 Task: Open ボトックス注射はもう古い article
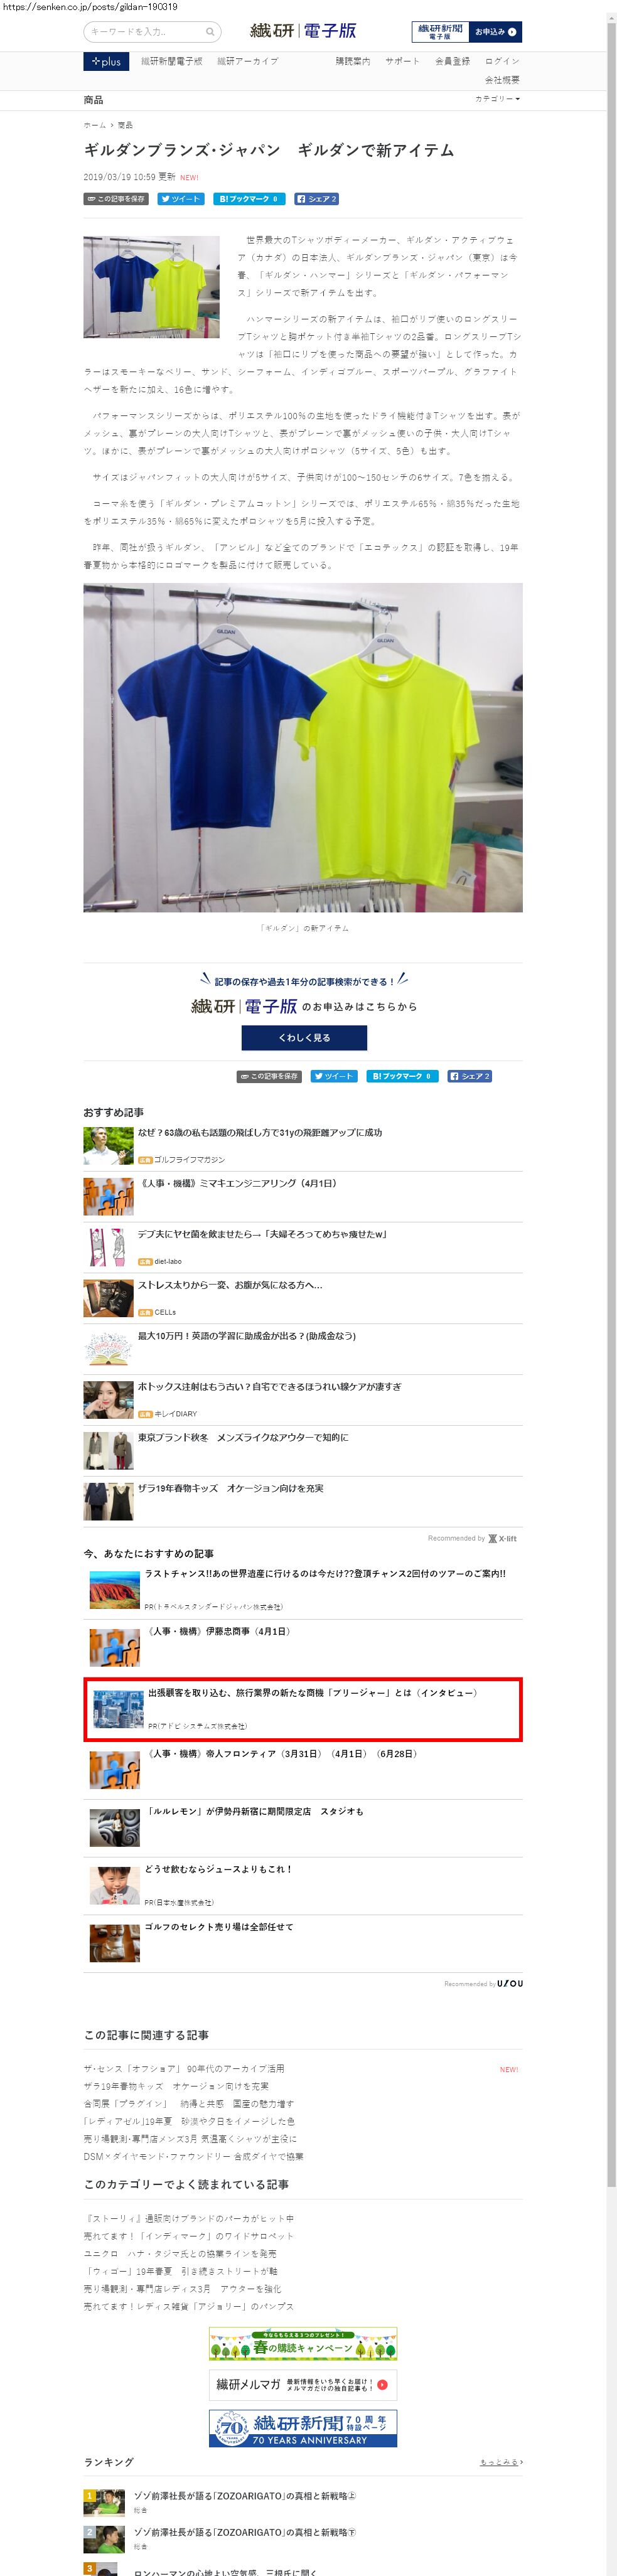click(x=269, y=1387)
